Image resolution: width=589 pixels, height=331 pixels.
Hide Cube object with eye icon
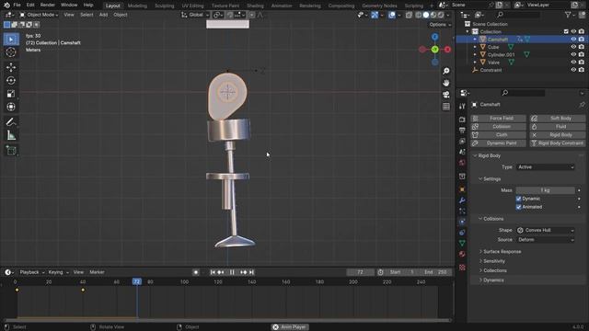click(x=573, y=47)
